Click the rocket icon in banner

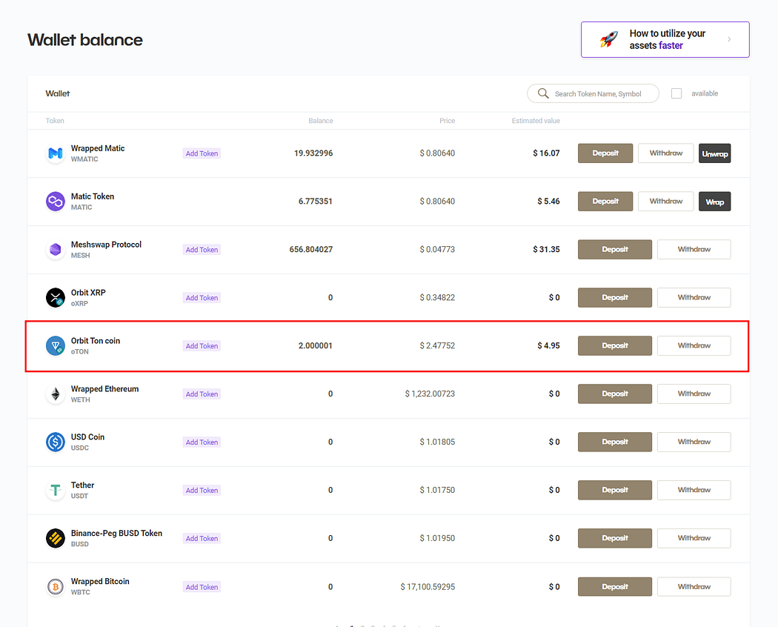[x=609, y=39]
